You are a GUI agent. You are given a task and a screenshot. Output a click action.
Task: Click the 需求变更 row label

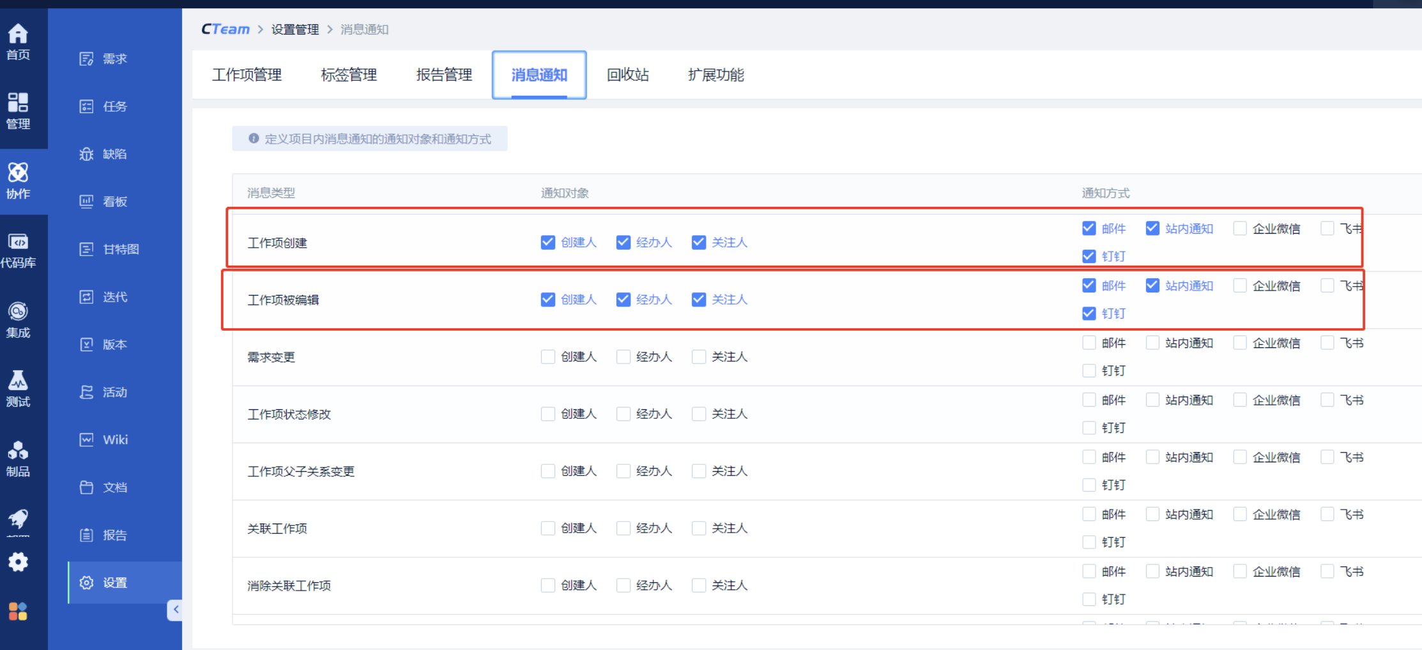(x=271, y=357)
